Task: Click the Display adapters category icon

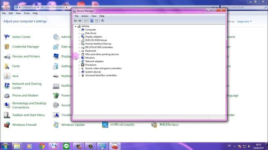Action: [x=83, y=37]
